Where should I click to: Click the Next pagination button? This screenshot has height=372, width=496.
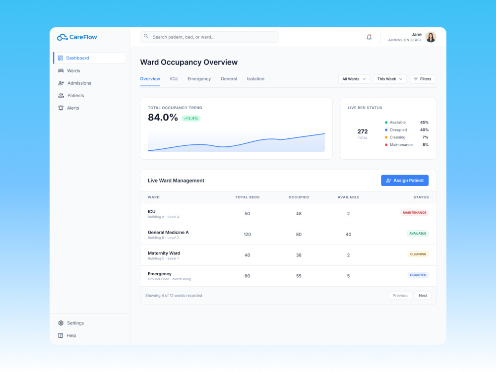423,296
